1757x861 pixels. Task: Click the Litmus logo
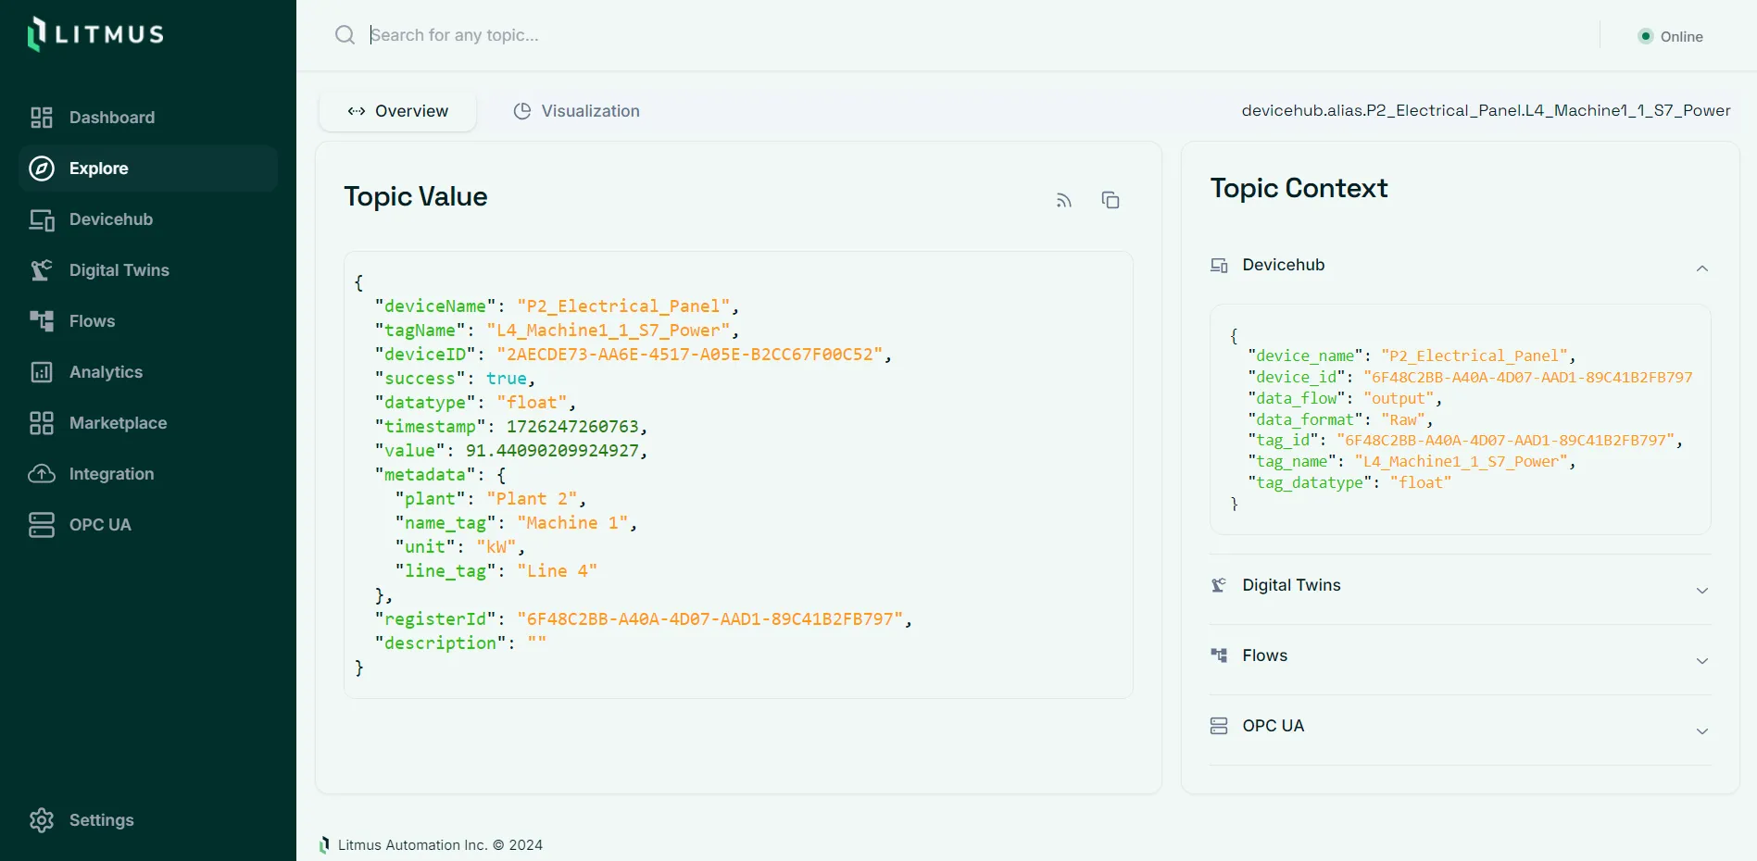(96, 34)
